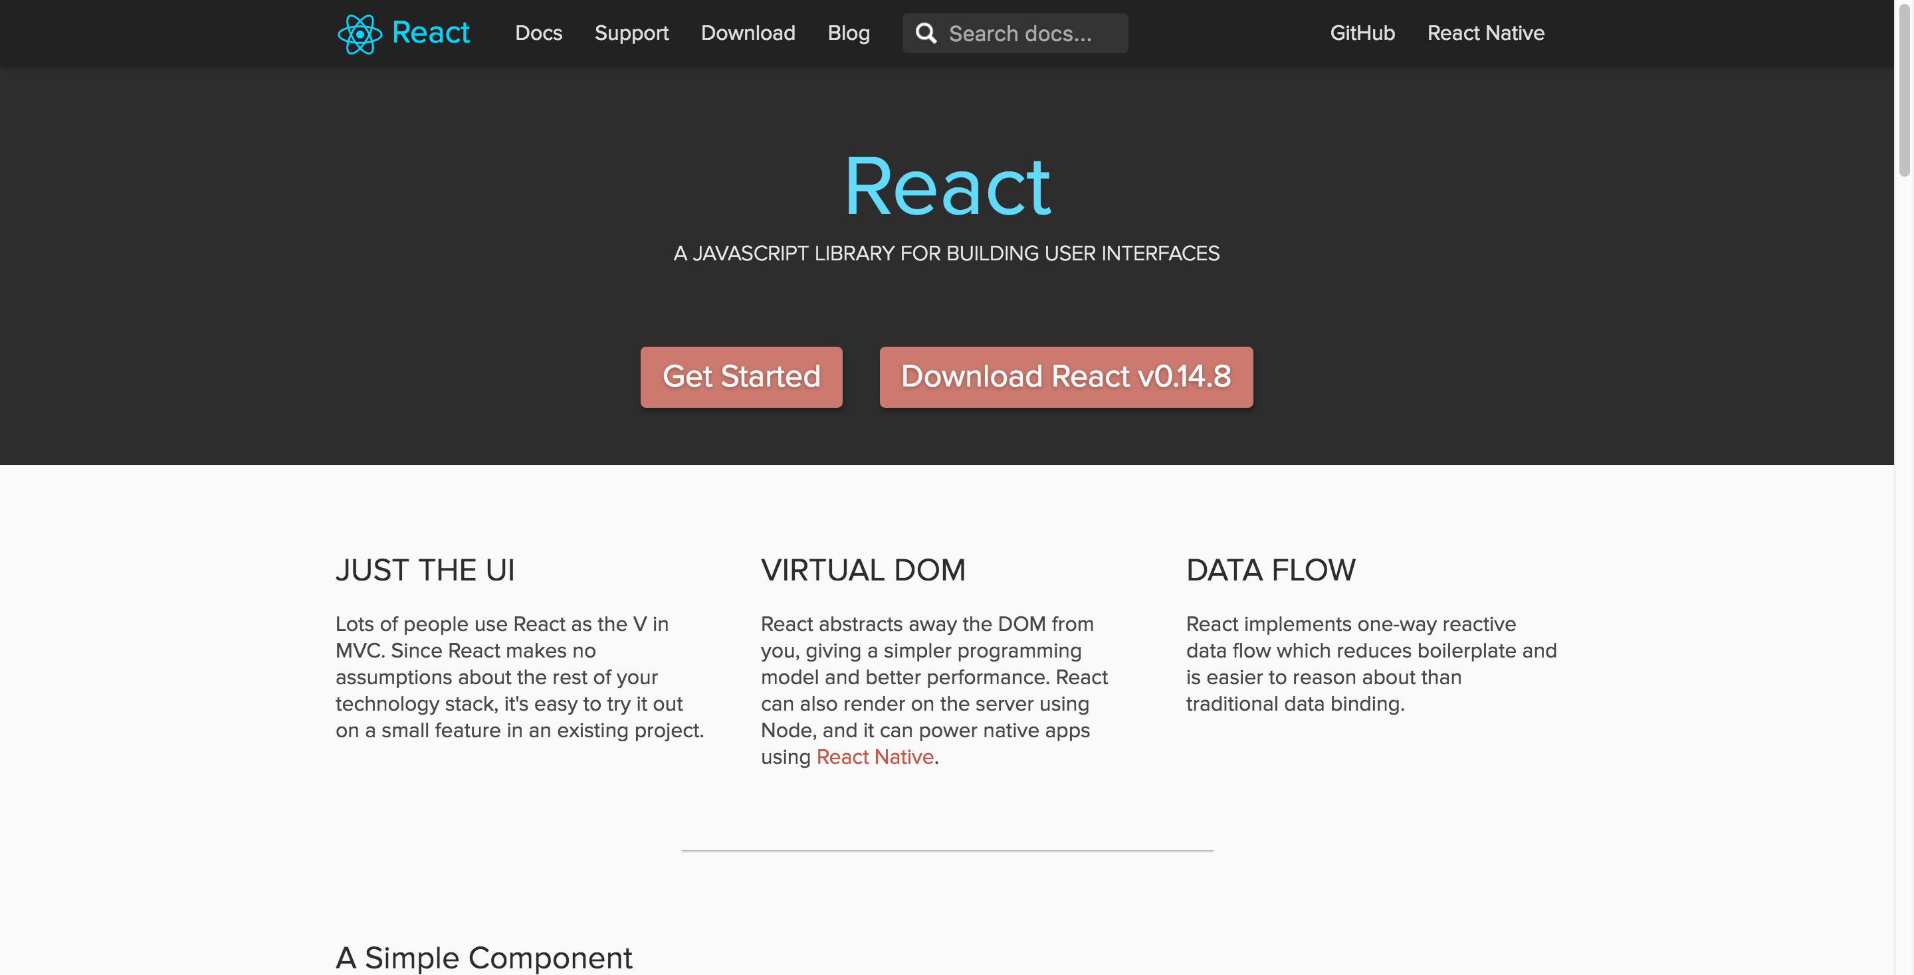Screen dimensions: 1914x975
Task: Click the Download React v0.14.8 button
Action: (x=1066, y=375)
